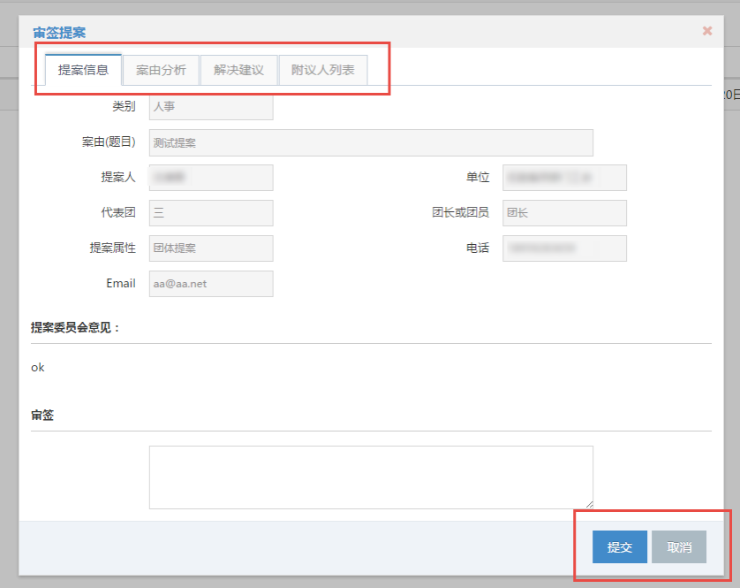
Task: Click the 提案属性 label
Action: coord(113,248)
